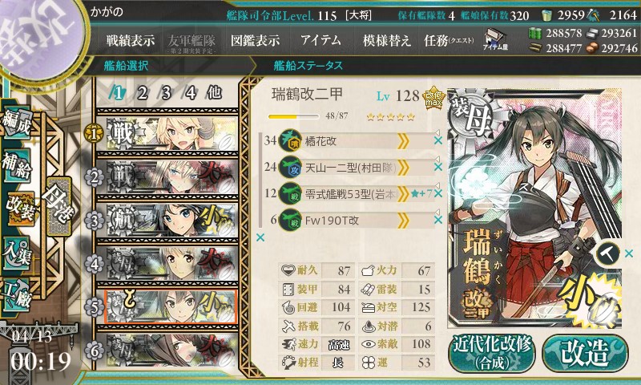Open the アイテム屋 item shop icon
This screenshot has height=385, width=641.
tap(495, 38)
